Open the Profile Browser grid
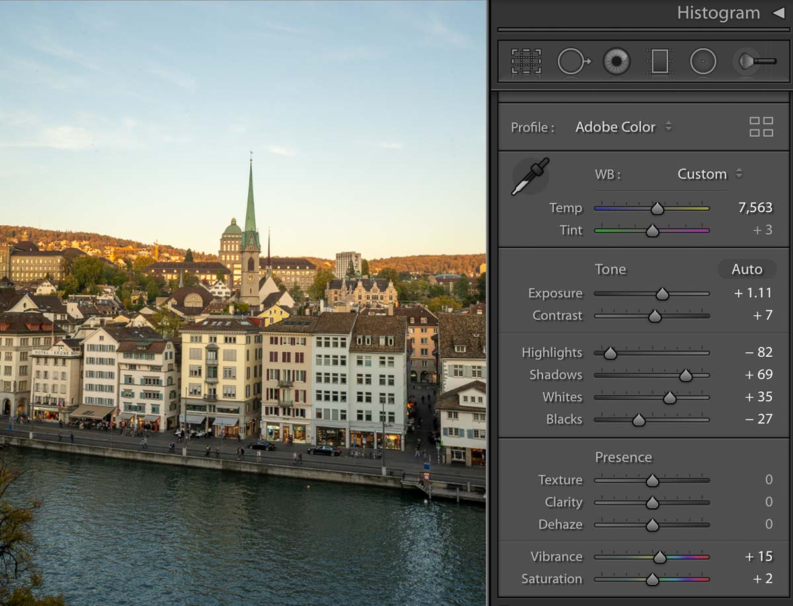The width and height of the screenshot is (793, 606). (761, 127)
